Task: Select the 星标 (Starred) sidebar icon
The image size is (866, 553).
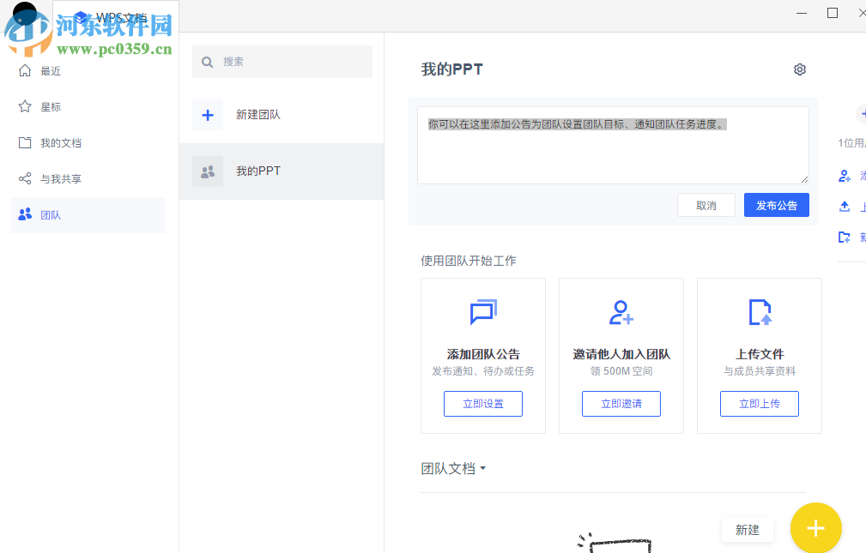Action: [24, 106]
